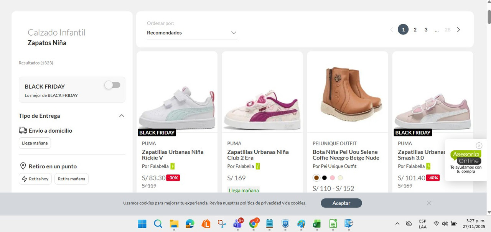491x232 pixels.
Task: Open the Windows Start menu
Action: (x=142, y=224)
